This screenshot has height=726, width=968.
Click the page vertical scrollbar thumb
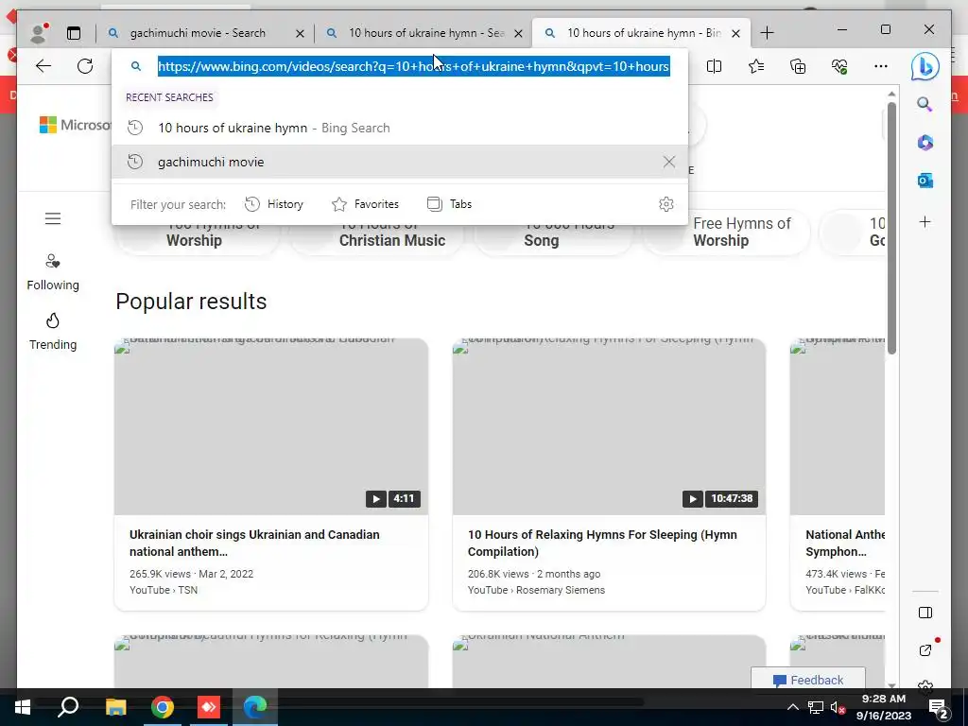(891, 229)
